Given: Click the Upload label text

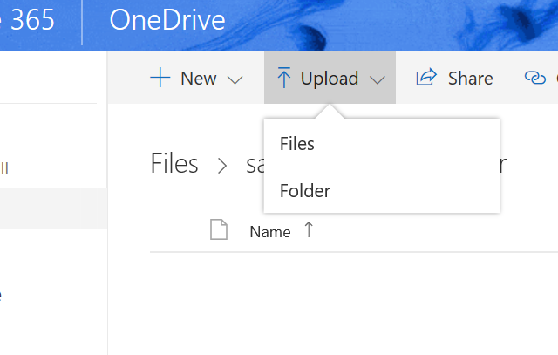Looking at the screenshot, I should click(x=330, y=79).
